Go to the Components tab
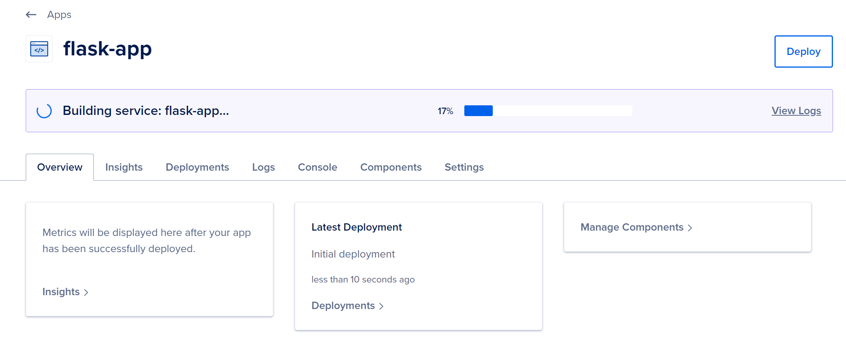846x339 pixels. click(391, 167)
